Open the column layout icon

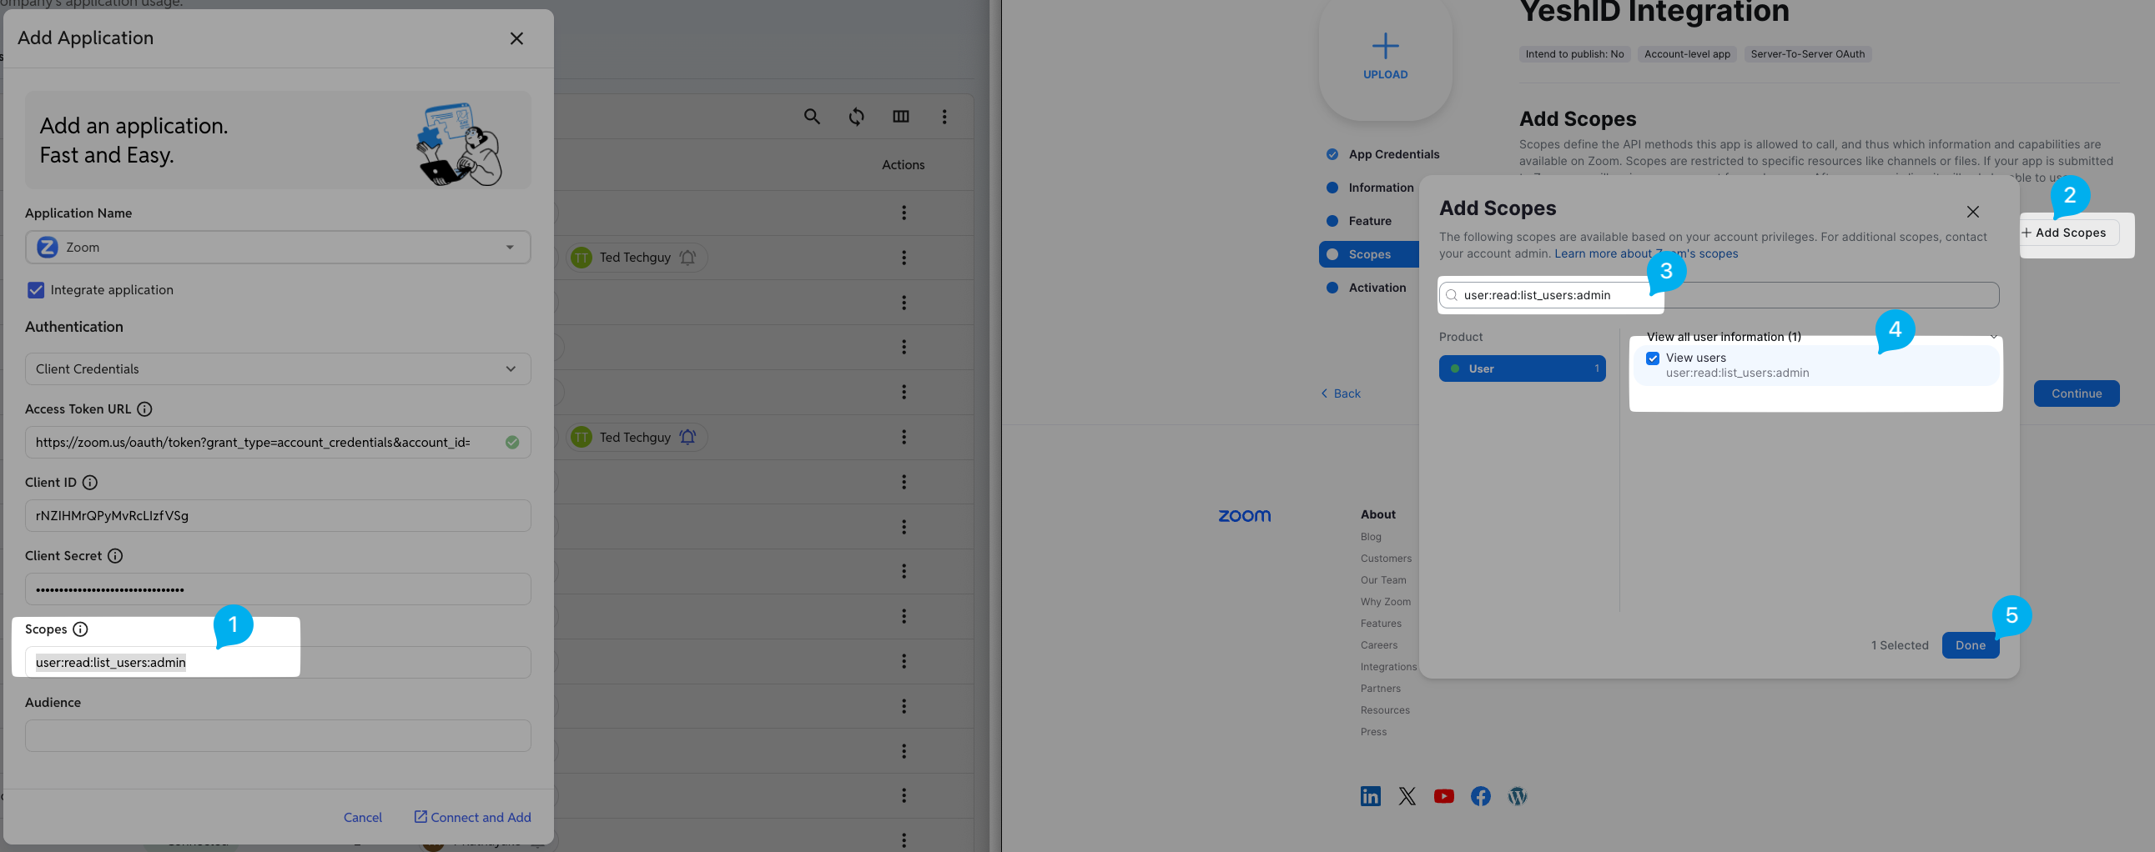[x=900, y=116]
